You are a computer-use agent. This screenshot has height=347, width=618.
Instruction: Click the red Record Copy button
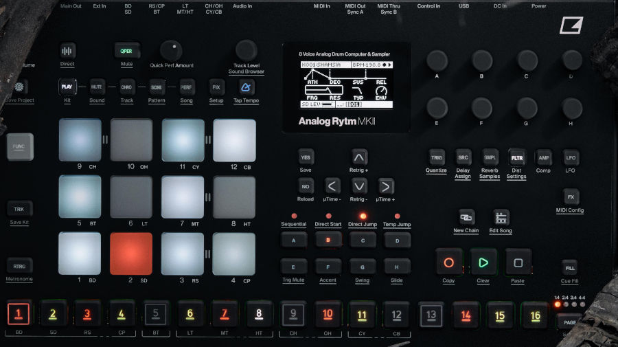click(448, 262)
